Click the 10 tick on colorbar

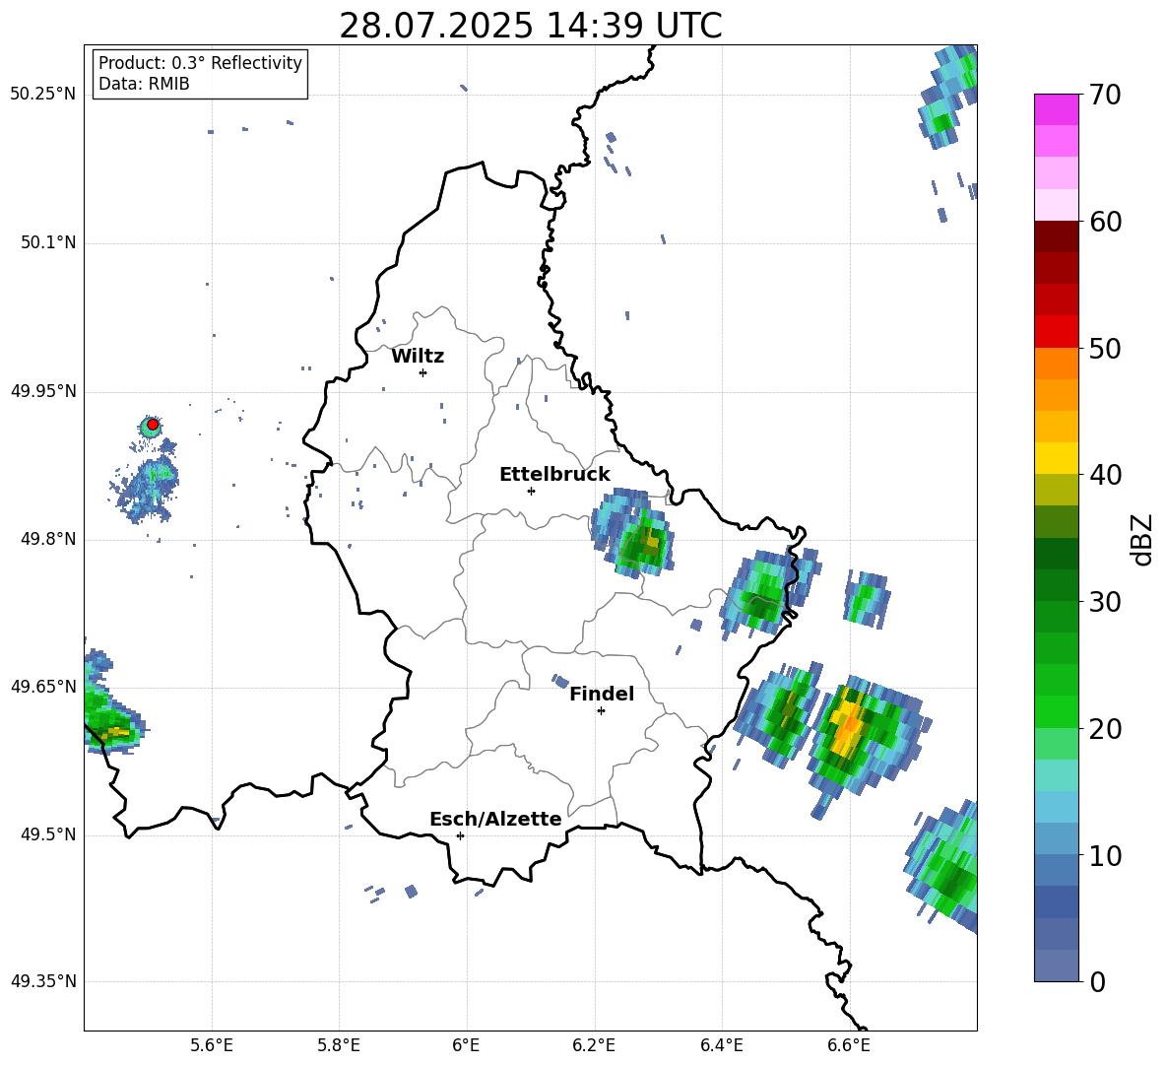point(1105,855)
